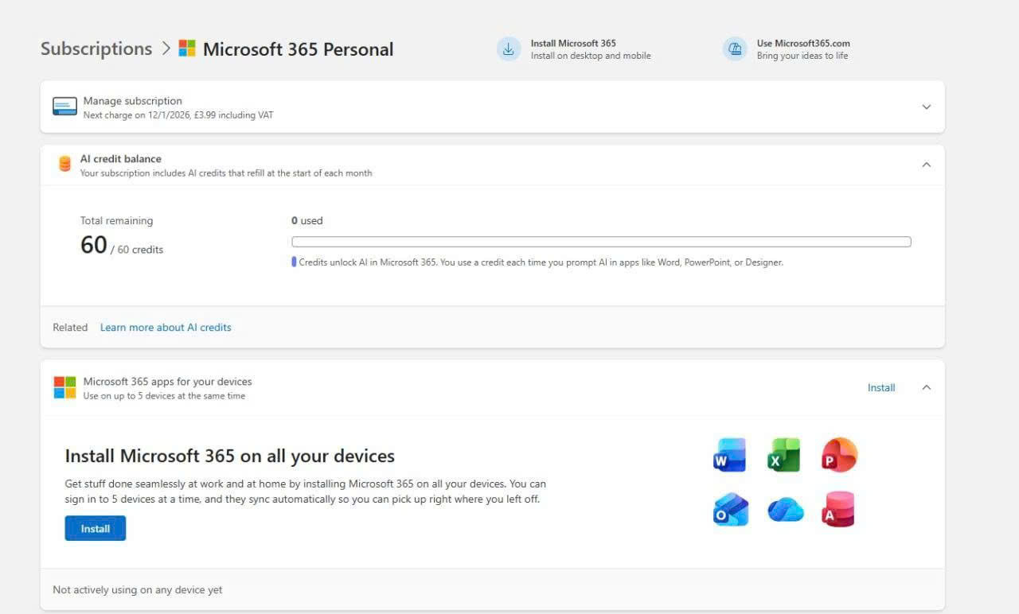Click the Excel app icon
This screenshot has height=614, width=1019.
tap(783, 455)
